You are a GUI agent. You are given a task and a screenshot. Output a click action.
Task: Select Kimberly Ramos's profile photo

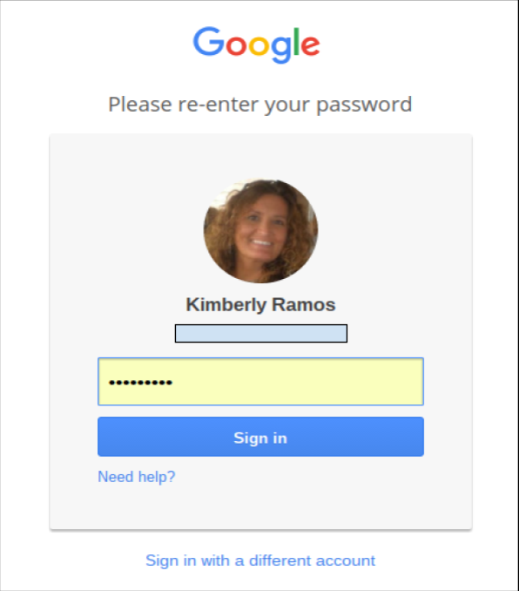tap(260, 231)
